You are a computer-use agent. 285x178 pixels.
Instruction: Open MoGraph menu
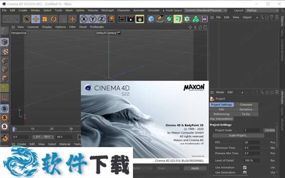click(x=108, y=10)
